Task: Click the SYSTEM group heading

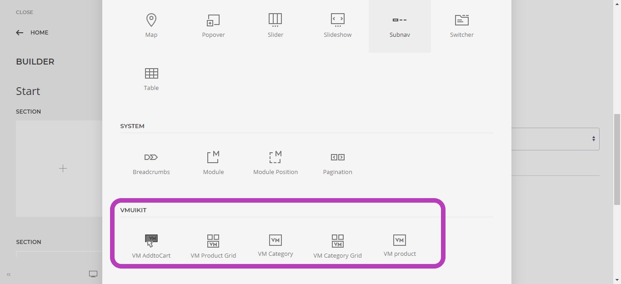Action: (x=132, y=126)
